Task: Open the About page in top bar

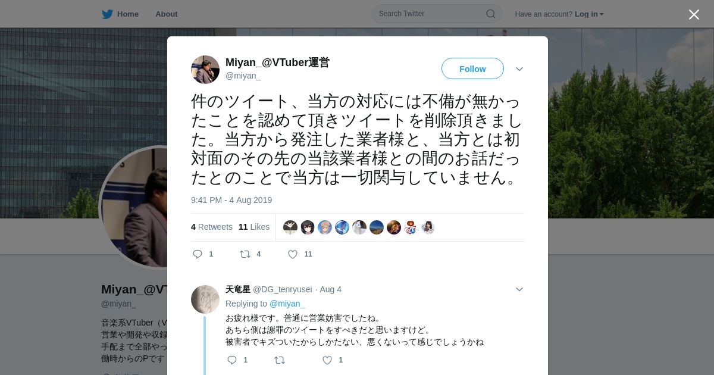Action: coord(167,14)
